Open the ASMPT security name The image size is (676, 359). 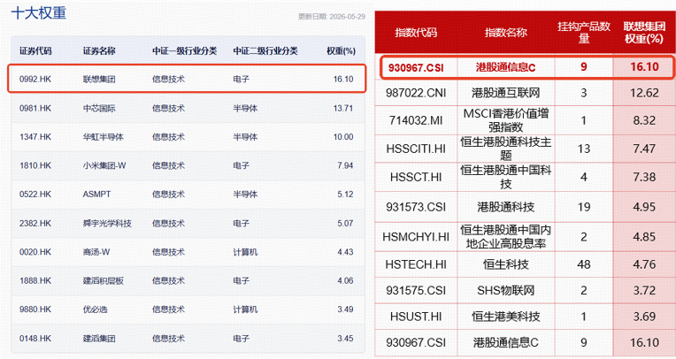[96, 195]
